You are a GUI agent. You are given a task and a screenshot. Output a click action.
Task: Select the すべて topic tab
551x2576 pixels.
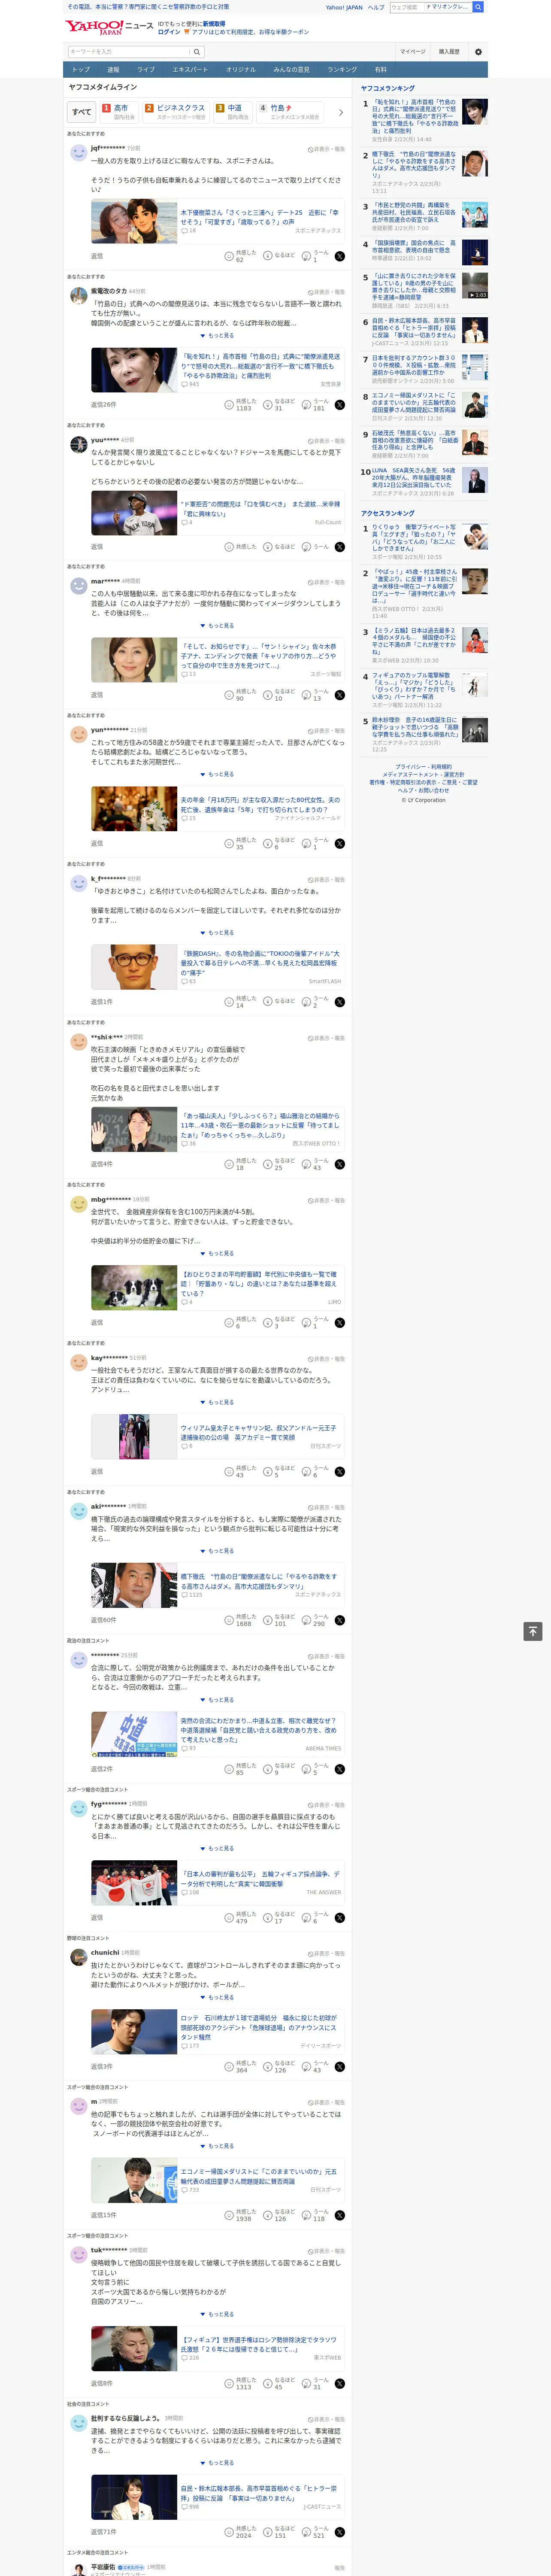[81, 112]
